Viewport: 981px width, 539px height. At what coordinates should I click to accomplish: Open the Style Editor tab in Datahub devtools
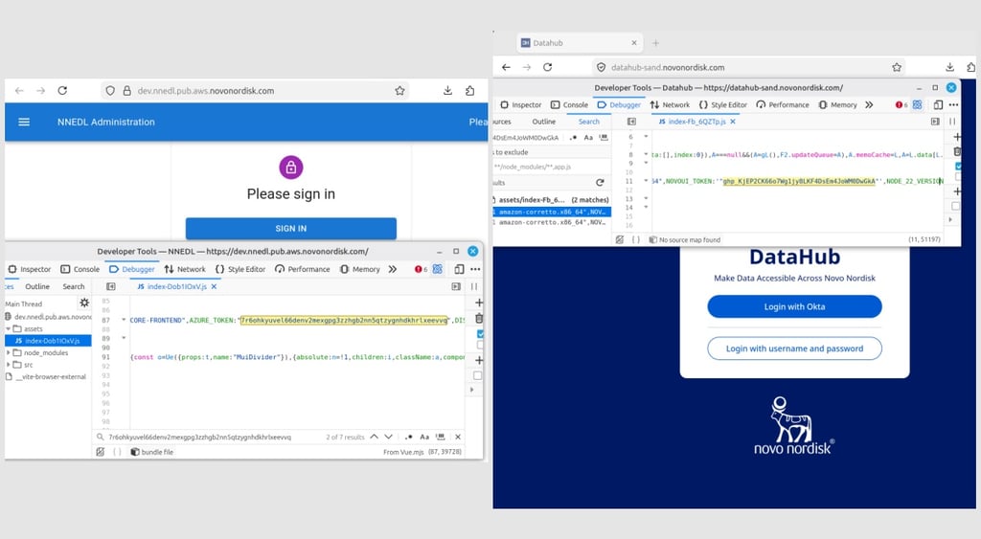tap(722, 104)
